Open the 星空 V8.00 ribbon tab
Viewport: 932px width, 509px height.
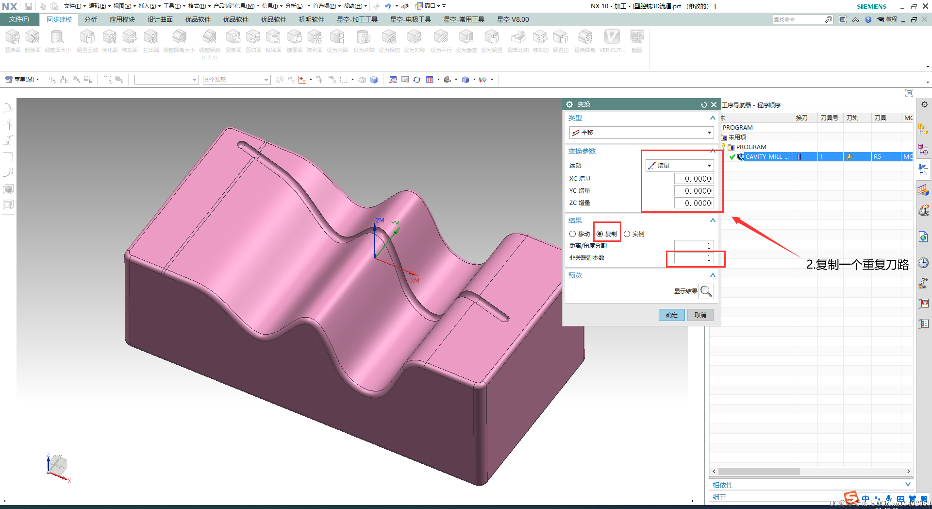point(513,19)
